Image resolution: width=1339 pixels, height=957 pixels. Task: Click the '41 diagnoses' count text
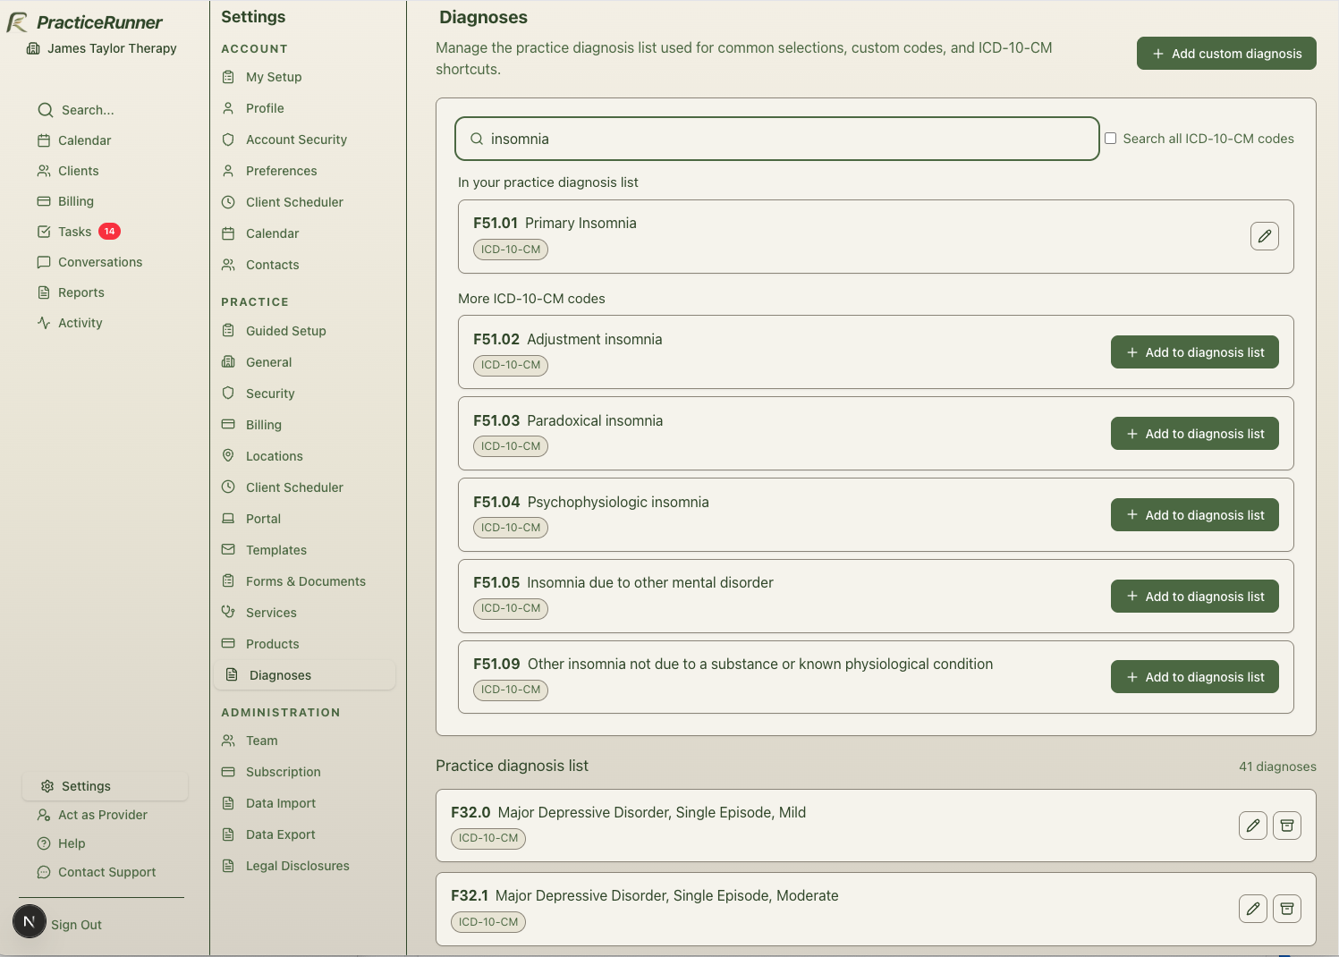1277,766
